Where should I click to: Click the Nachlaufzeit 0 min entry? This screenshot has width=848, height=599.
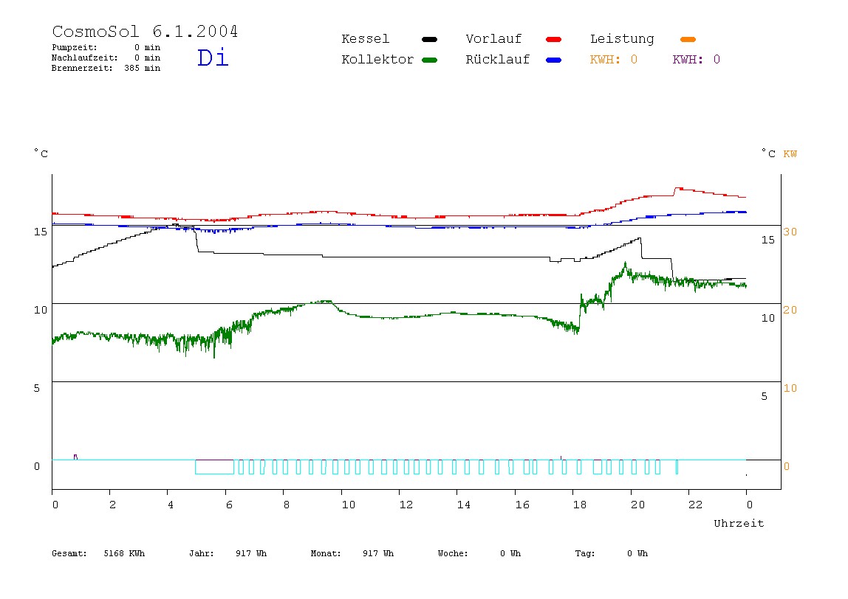(x=106, y=58)
